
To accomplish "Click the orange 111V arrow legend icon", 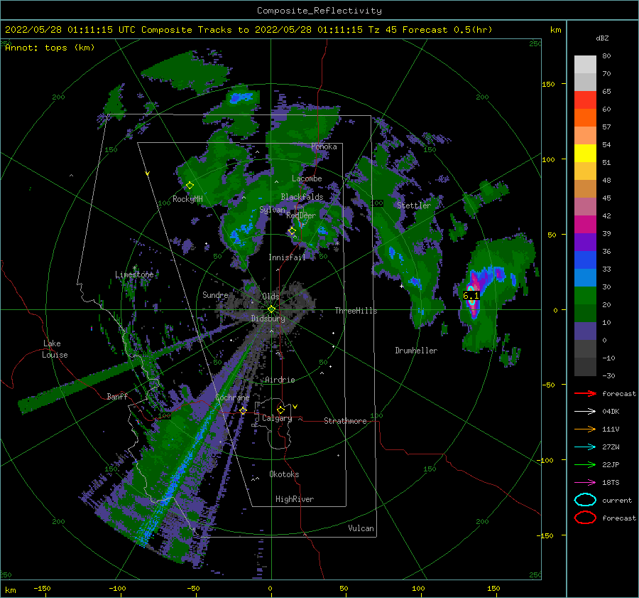I will [585, 429].
